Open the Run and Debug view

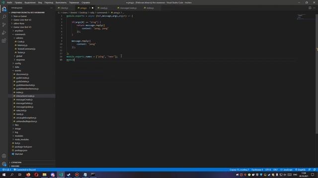4,33
